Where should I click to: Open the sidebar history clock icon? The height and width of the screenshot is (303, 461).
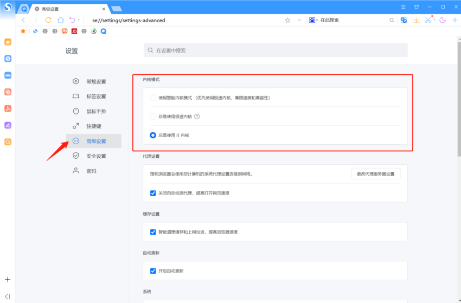[x=8, y=59]
